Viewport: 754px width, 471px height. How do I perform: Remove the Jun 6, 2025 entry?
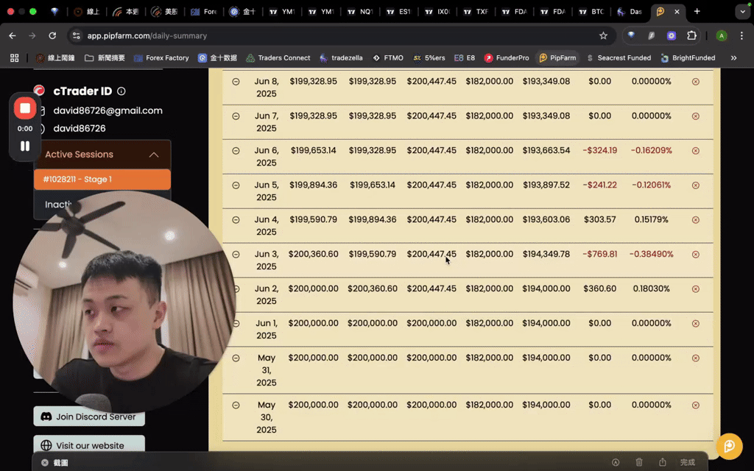[695, 151]
